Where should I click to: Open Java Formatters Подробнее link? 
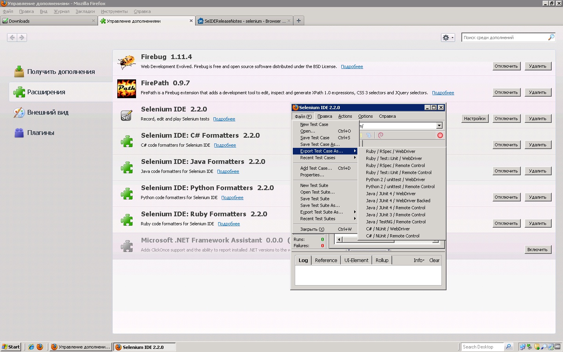point(228,171)
